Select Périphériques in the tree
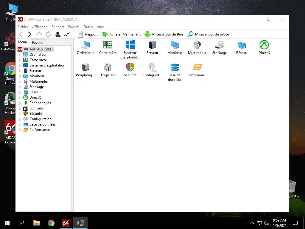The width and height of the screenshot is (305, 229). (x=40, y=103)
